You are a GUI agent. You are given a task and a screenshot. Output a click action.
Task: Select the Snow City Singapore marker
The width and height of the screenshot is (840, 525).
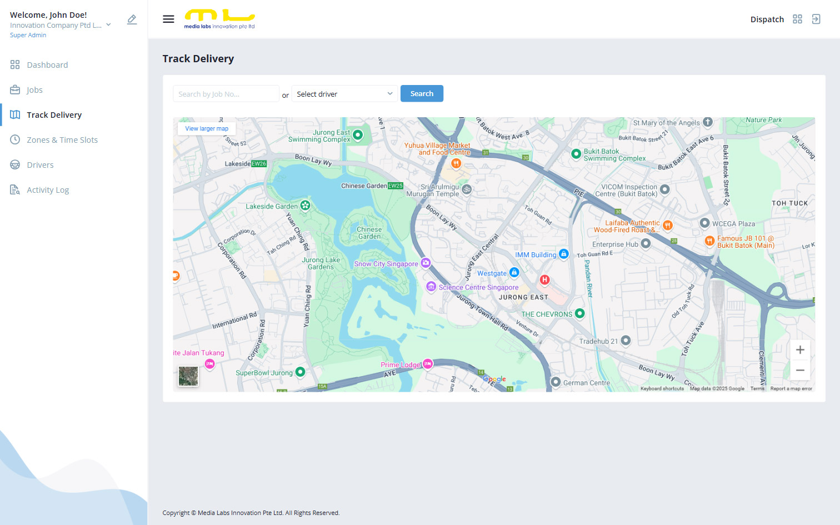[x=426, y=263]
